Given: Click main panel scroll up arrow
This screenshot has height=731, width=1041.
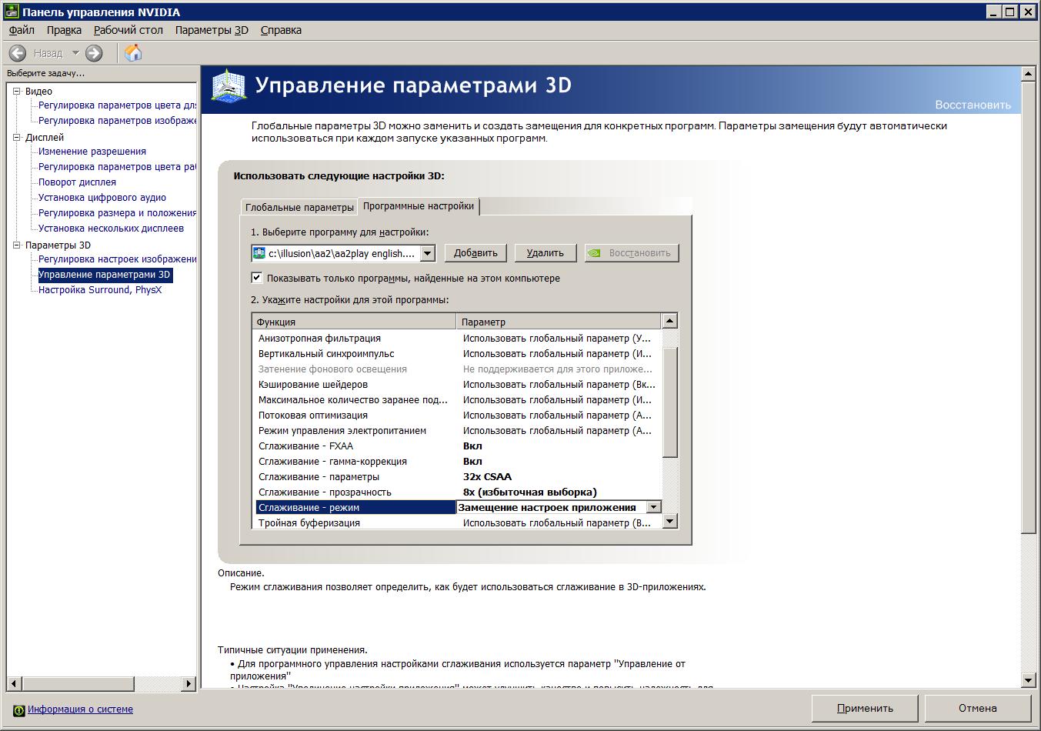Looking at the screenshot, I should (x=1028, y=74).
